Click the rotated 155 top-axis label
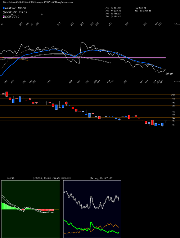The height and width of the screenshot is (238, 180). tap(127, 24)
